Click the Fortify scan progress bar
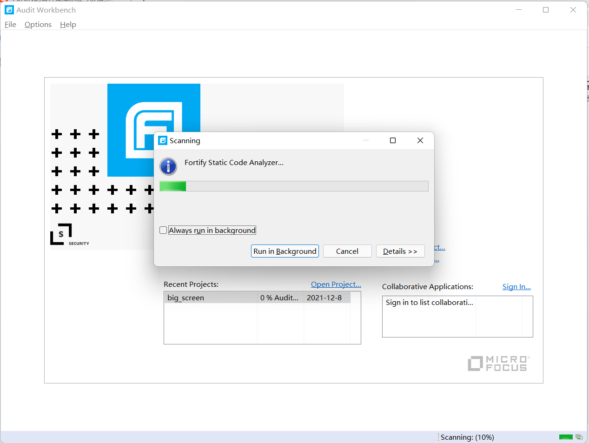This screenshot has width=589, height=443. coord(294,186)
